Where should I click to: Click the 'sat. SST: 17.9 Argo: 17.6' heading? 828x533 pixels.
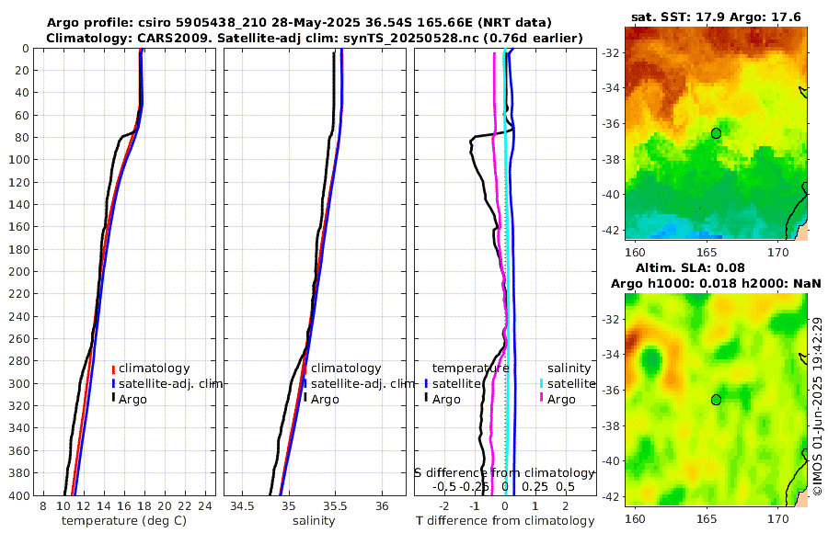click(x=716, y=17)
